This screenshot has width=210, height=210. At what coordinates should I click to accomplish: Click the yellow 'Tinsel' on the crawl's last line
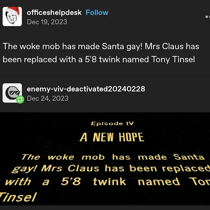tap(18, 197)
